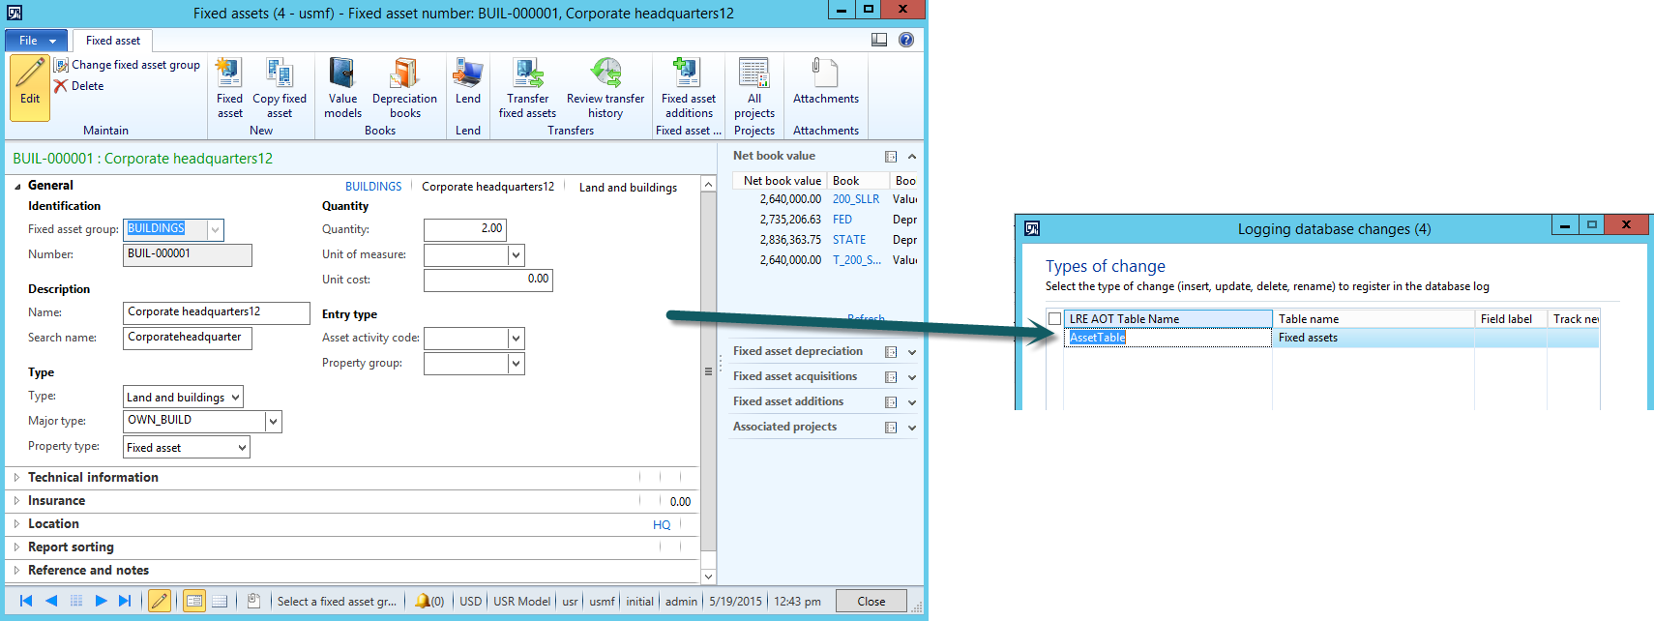1654x621 pixels.
Task: Toggle the pencil edit mode in status bar
Action: pyautogui.click(x=160, y=601)
